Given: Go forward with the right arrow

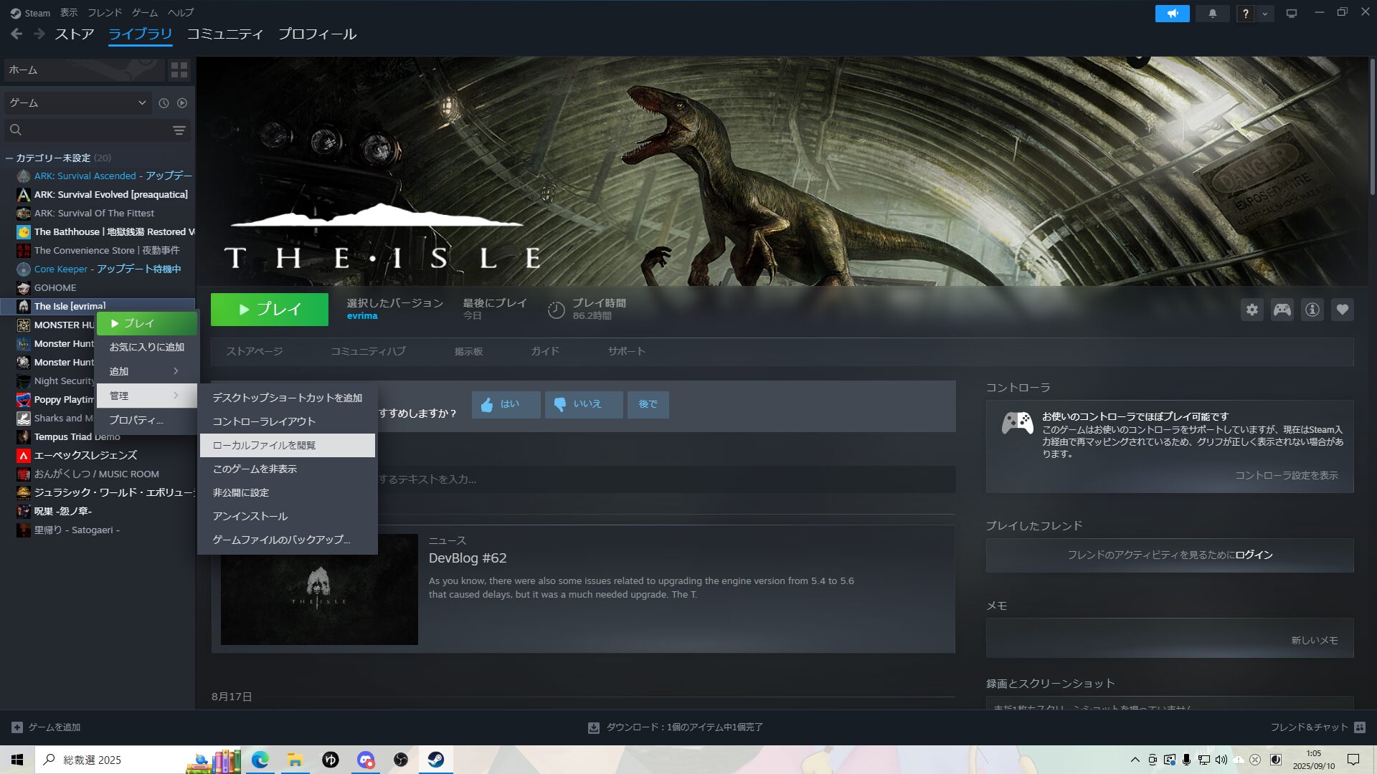Looking at the screenshot, I should (x=39, y=34).
